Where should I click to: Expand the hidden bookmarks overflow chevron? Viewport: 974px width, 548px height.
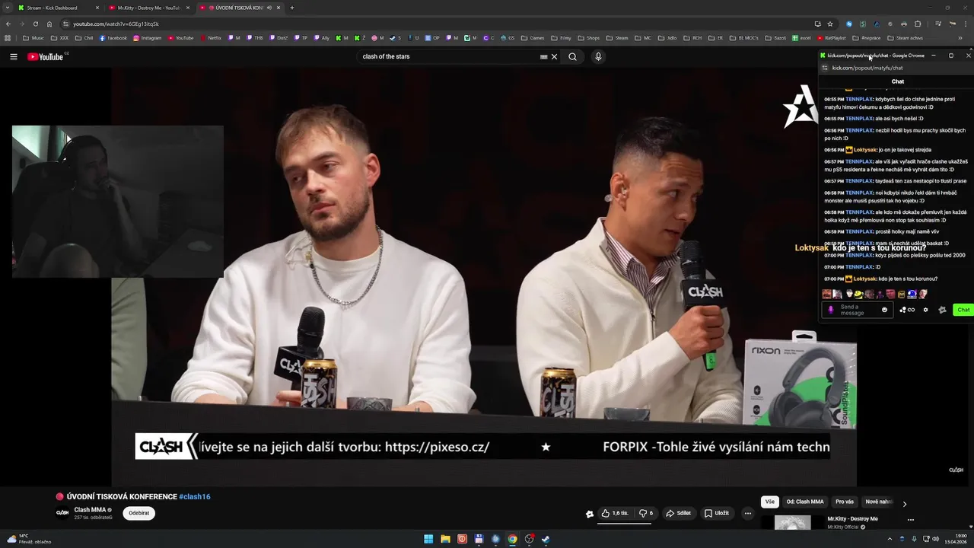pos(960,37)
